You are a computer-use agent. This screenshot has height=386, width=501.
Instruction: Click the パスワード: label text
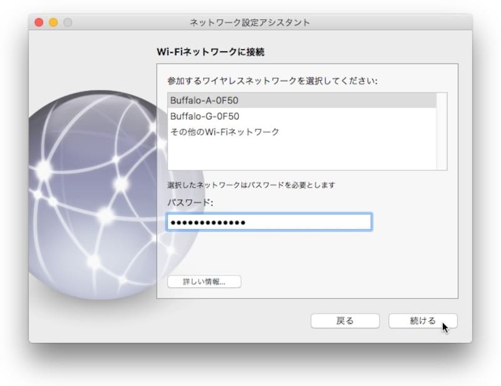184,203
